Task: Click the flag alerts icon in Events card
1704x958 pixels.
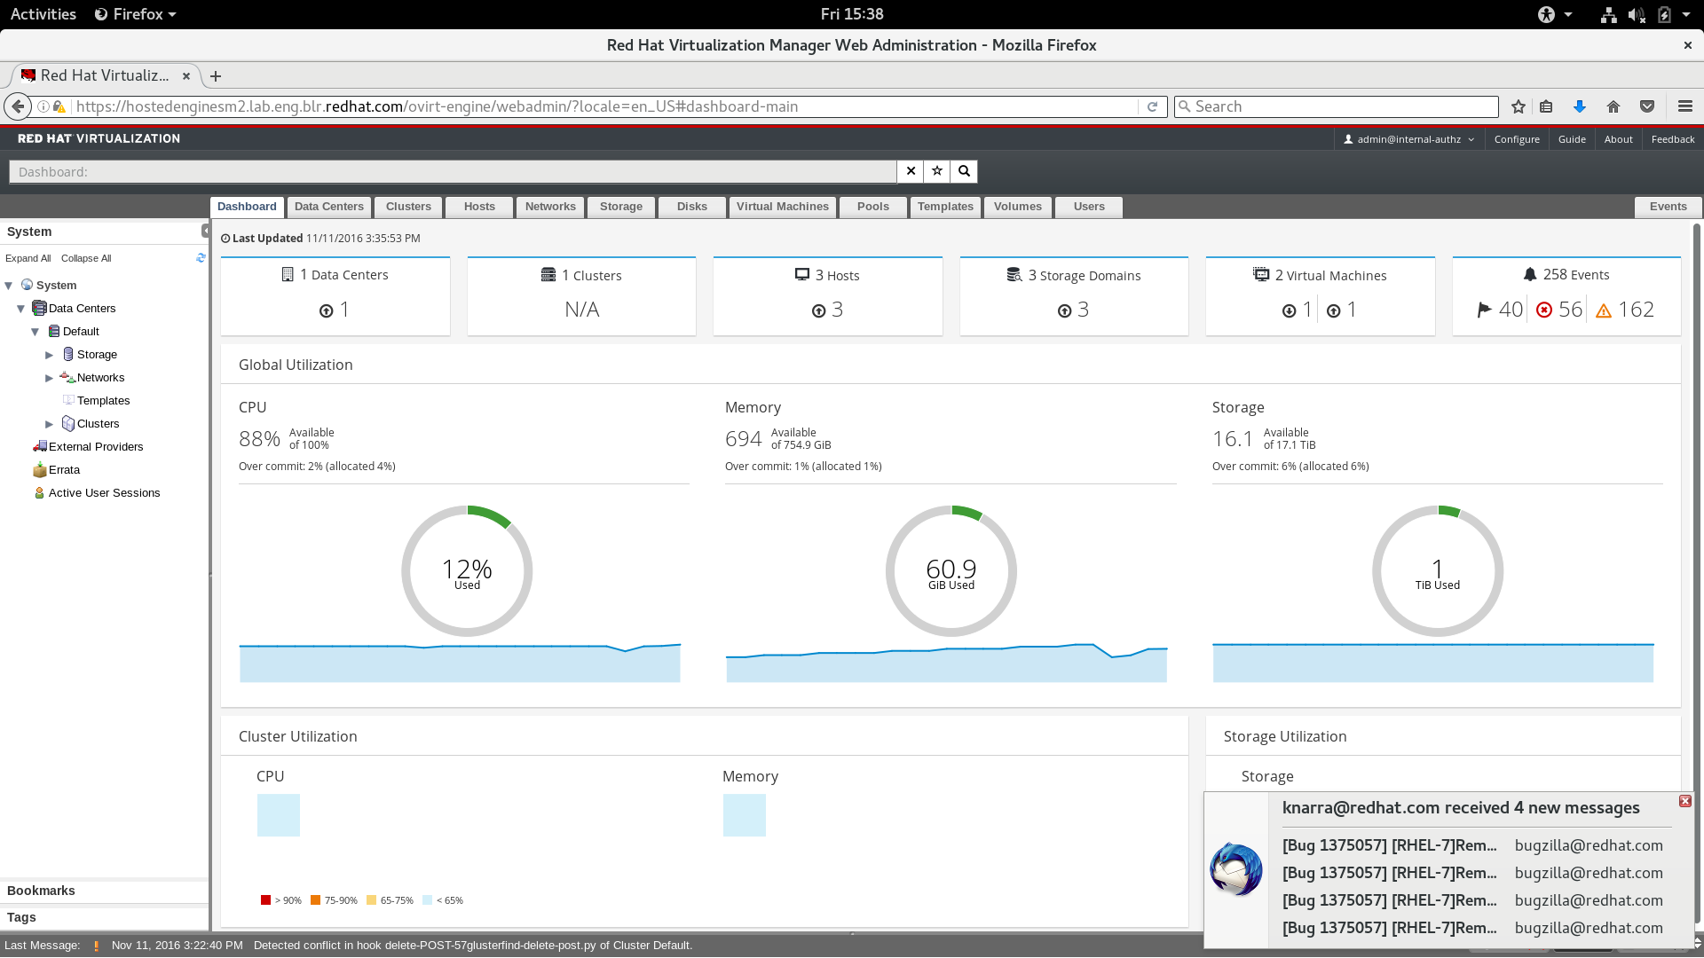Action: [1484, 310]
